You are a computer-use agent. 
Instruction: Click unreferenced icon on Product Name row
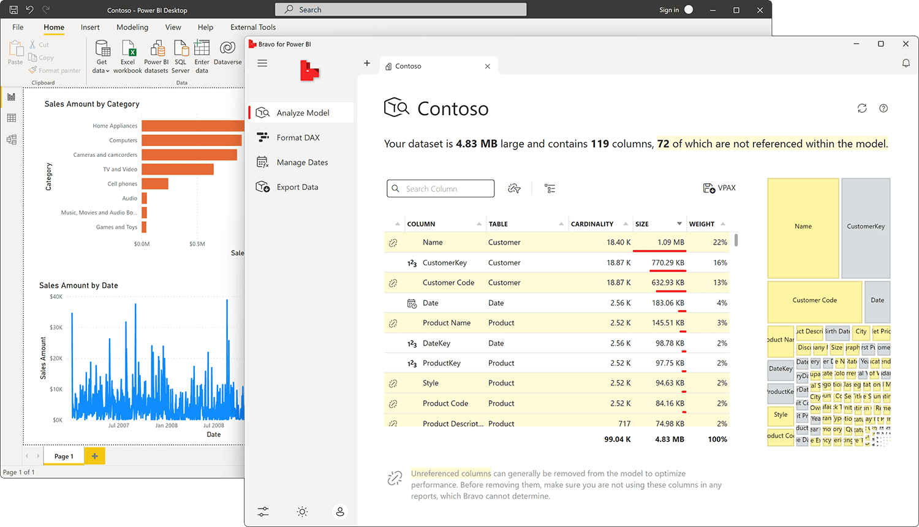(393, 323)
